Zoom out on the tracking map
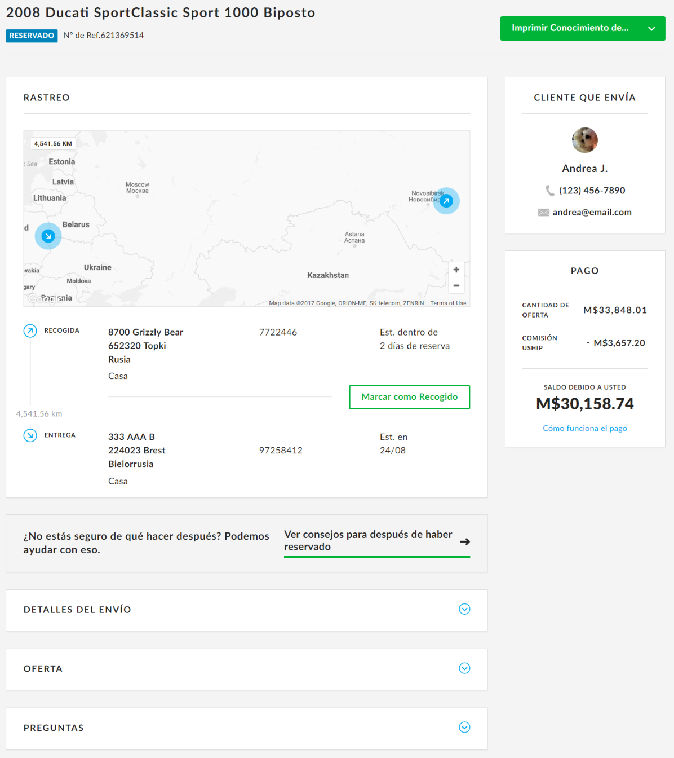 (456, 285)
